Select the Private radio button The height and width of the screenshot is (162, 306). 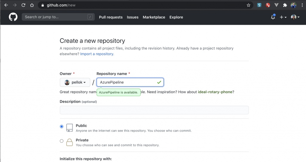62,141
